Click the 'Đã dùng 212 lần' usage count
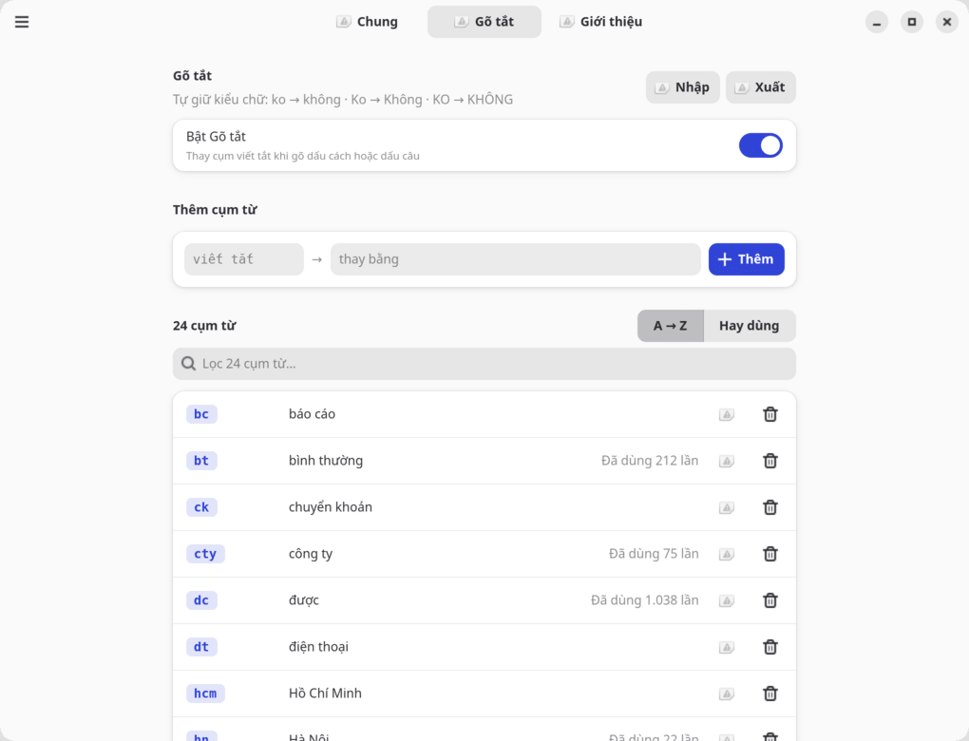The height and width of the screenshot is (741, 969). 650,461
